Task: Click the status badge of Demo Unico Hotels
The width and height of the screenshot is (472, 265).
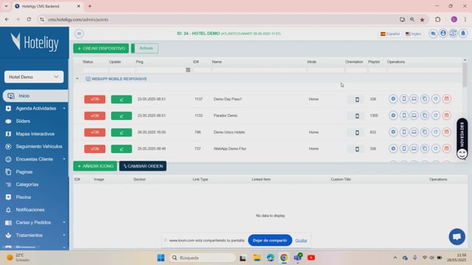Action: coord(95,132)
